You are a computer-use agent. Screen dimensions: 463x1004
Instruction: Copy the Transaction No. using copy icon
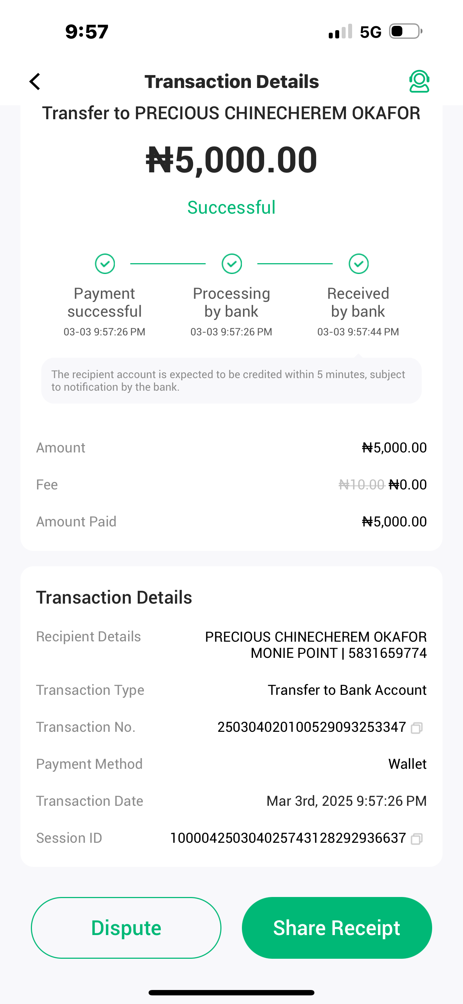click(x=417, y=728)
